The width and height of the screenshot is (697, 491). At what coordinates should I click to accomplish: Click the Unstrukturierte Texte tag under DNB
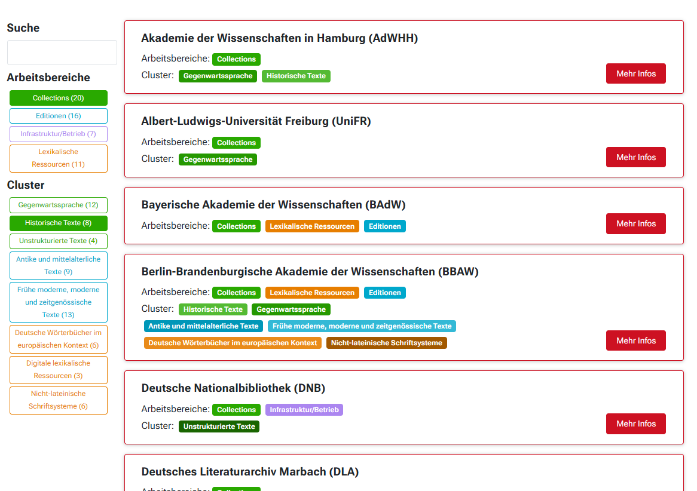(219, 426)
